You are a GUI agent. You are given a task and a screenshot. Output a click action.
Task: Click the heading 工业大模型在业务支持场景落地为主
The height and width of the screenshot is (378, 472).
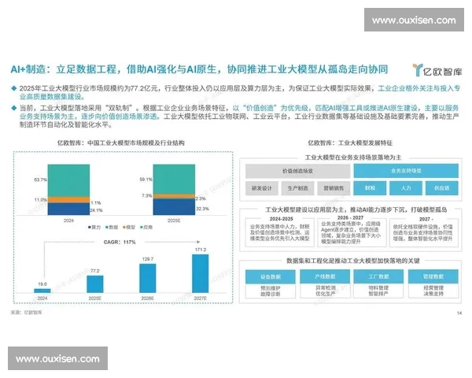tap(353, 157)
